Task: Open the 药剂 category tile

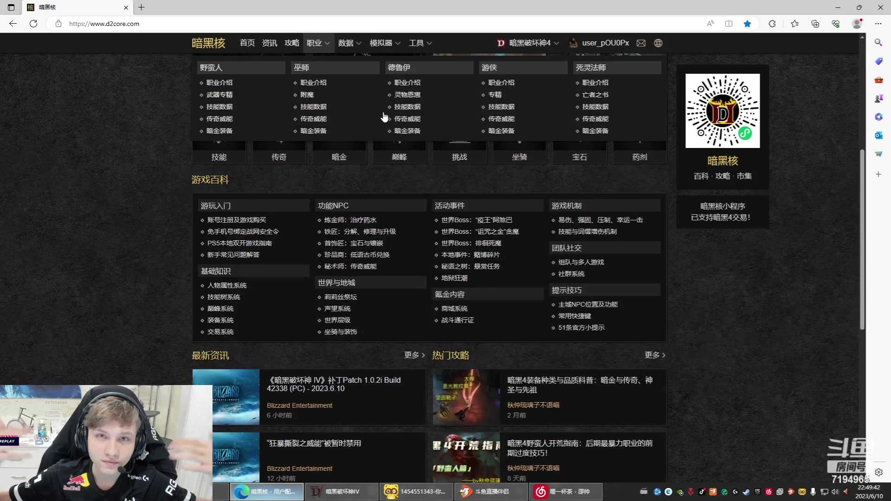Action: click(640, 153)
